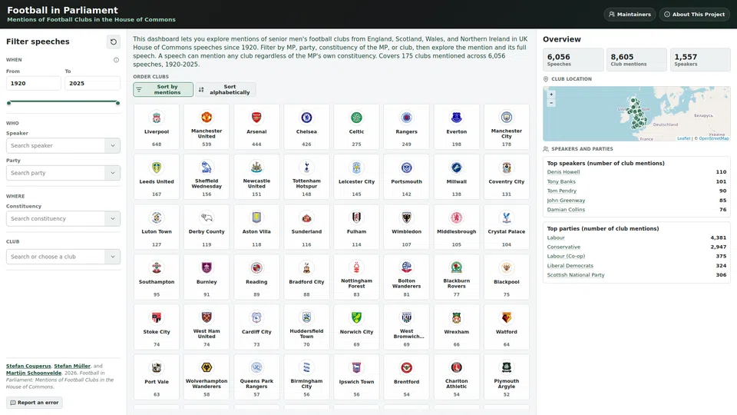Screen dimensions: 737x415
Task: Choose the Norwich City canary crest
Action: 356,317
